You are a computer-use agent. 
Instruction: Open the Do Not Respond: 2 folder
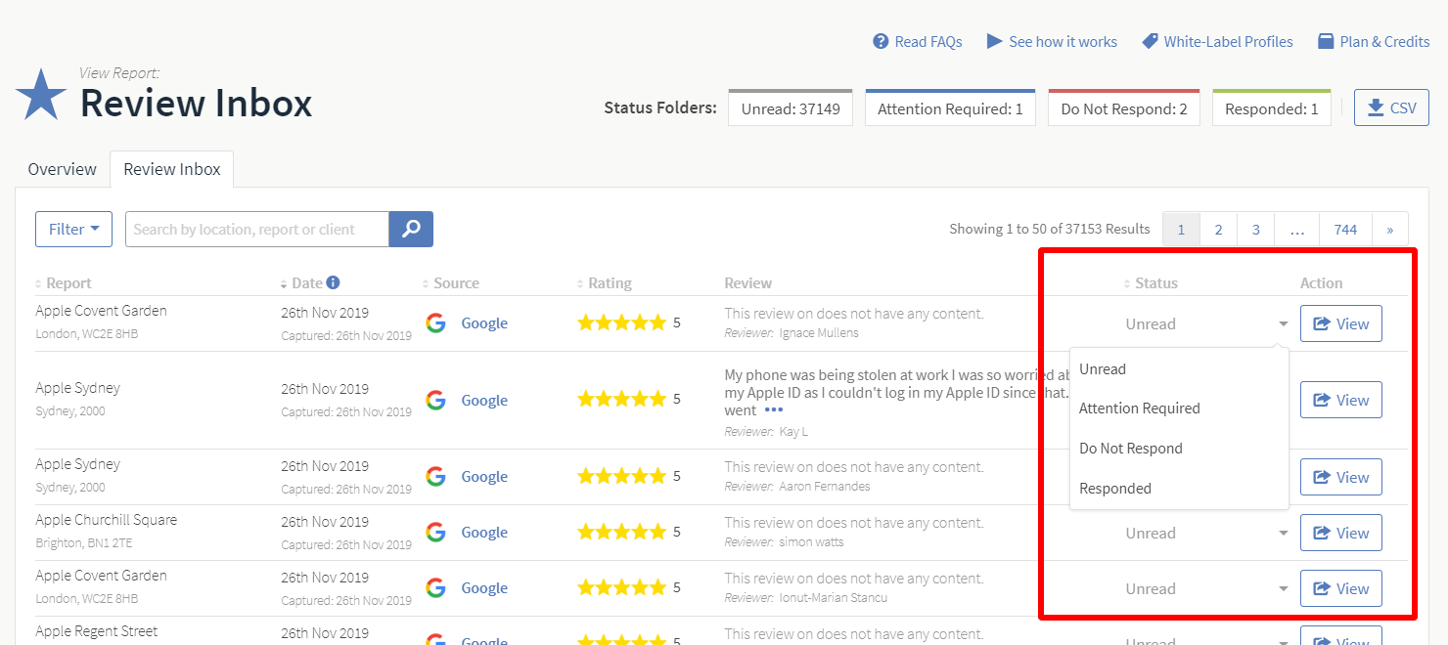click(1124, 108)
